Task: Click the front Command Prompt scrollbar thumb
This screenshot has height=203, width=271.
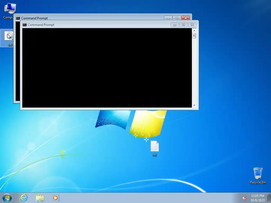Action: tap(194, 36)
